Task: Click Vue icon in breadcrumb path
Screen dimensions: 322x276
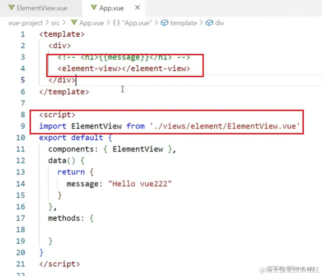Action: pyautogui.click(x=74, y=22)
